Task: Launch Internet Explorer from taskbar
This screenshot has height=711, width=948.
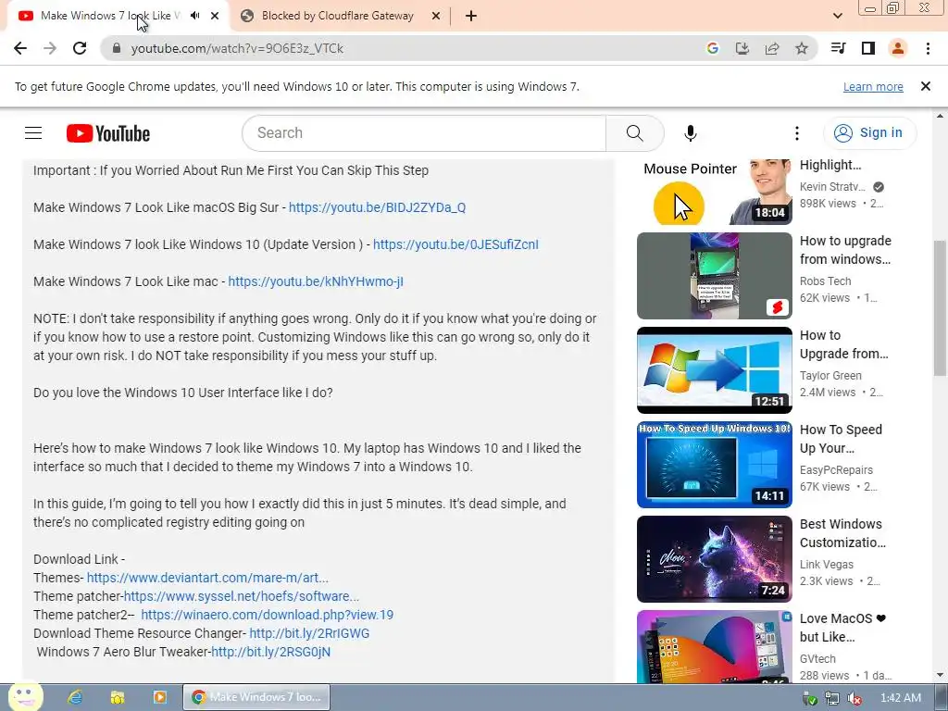Action: click(75, 697)
